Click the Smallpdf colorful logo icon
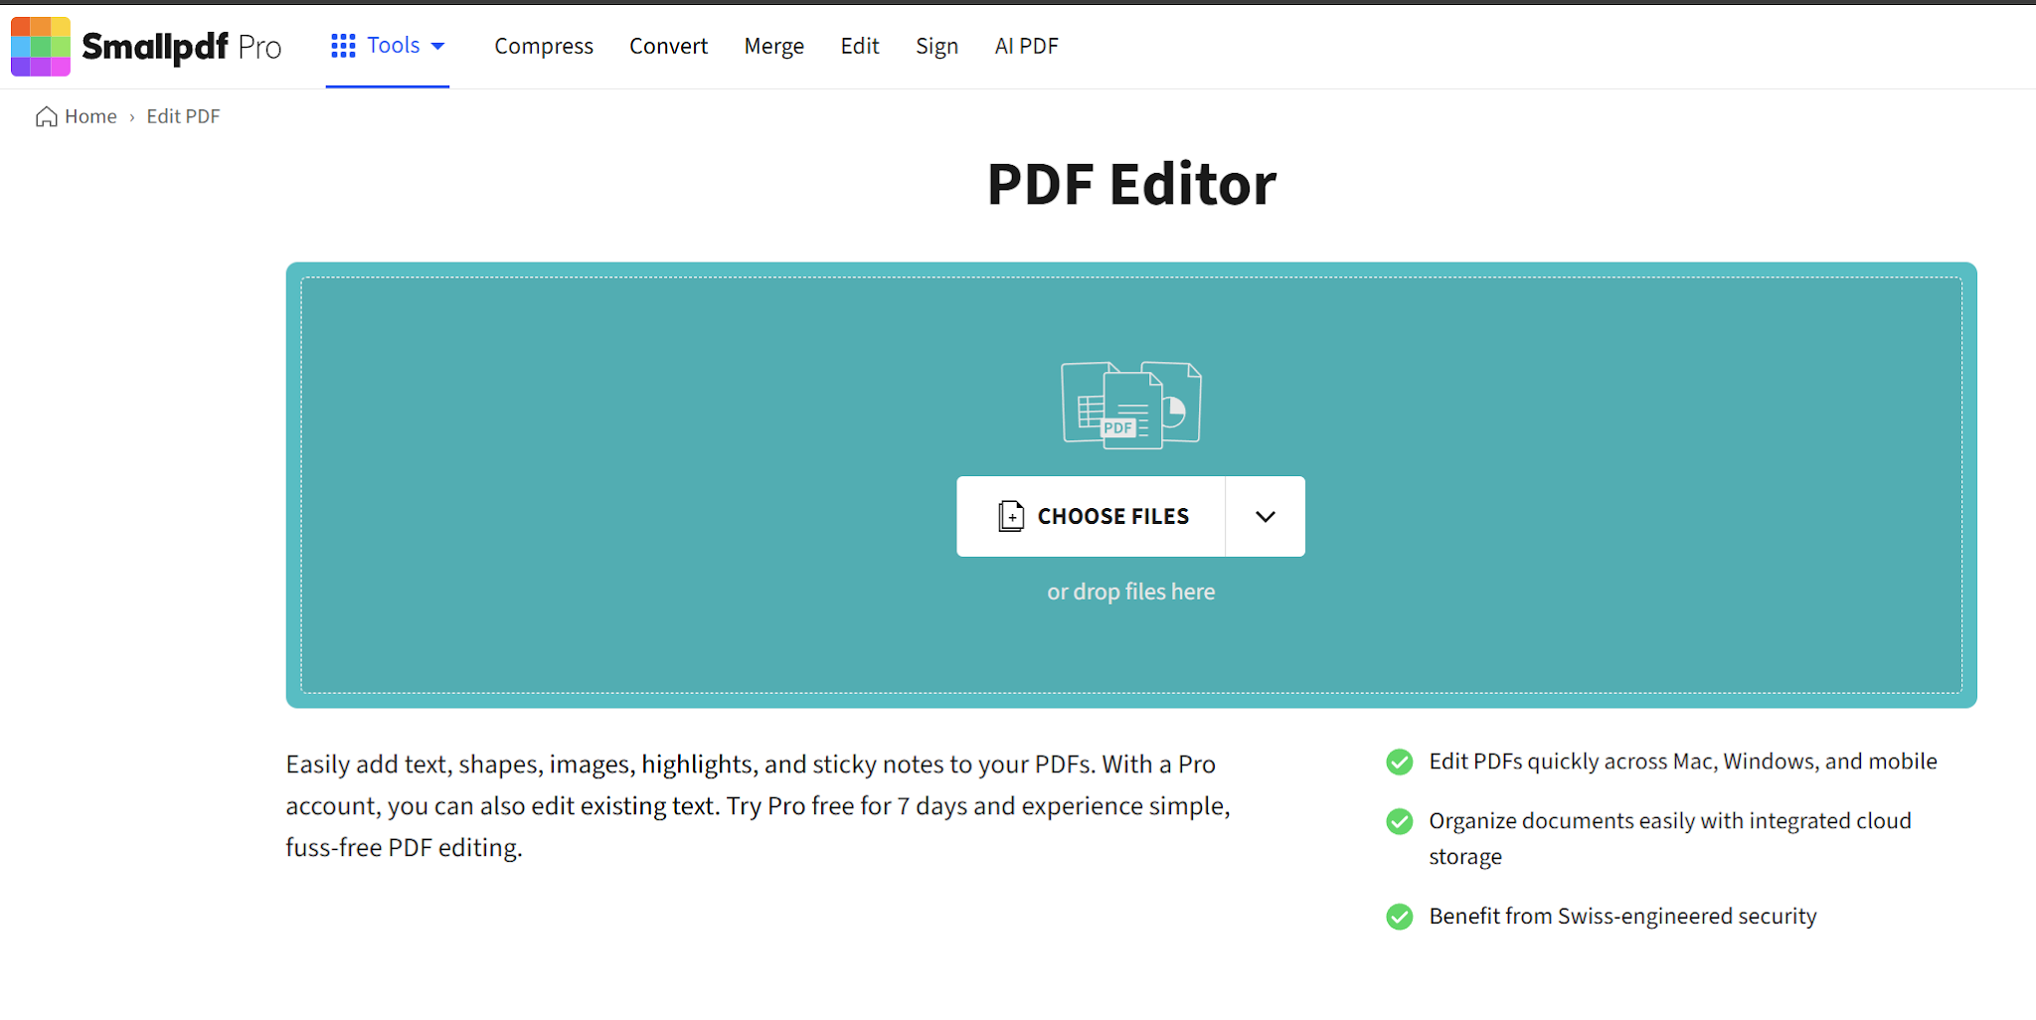The width and height of the screenshot is (2036, 1020). coord(41,46)
